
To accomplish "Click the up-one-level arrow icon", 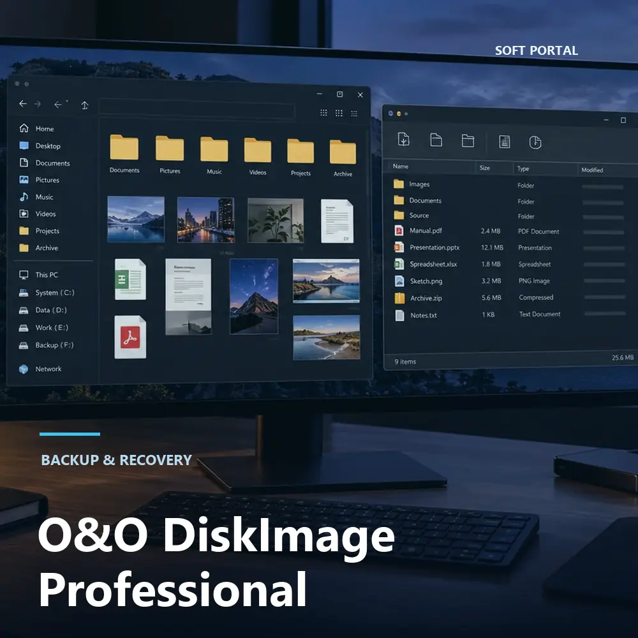I will point(85,105).
